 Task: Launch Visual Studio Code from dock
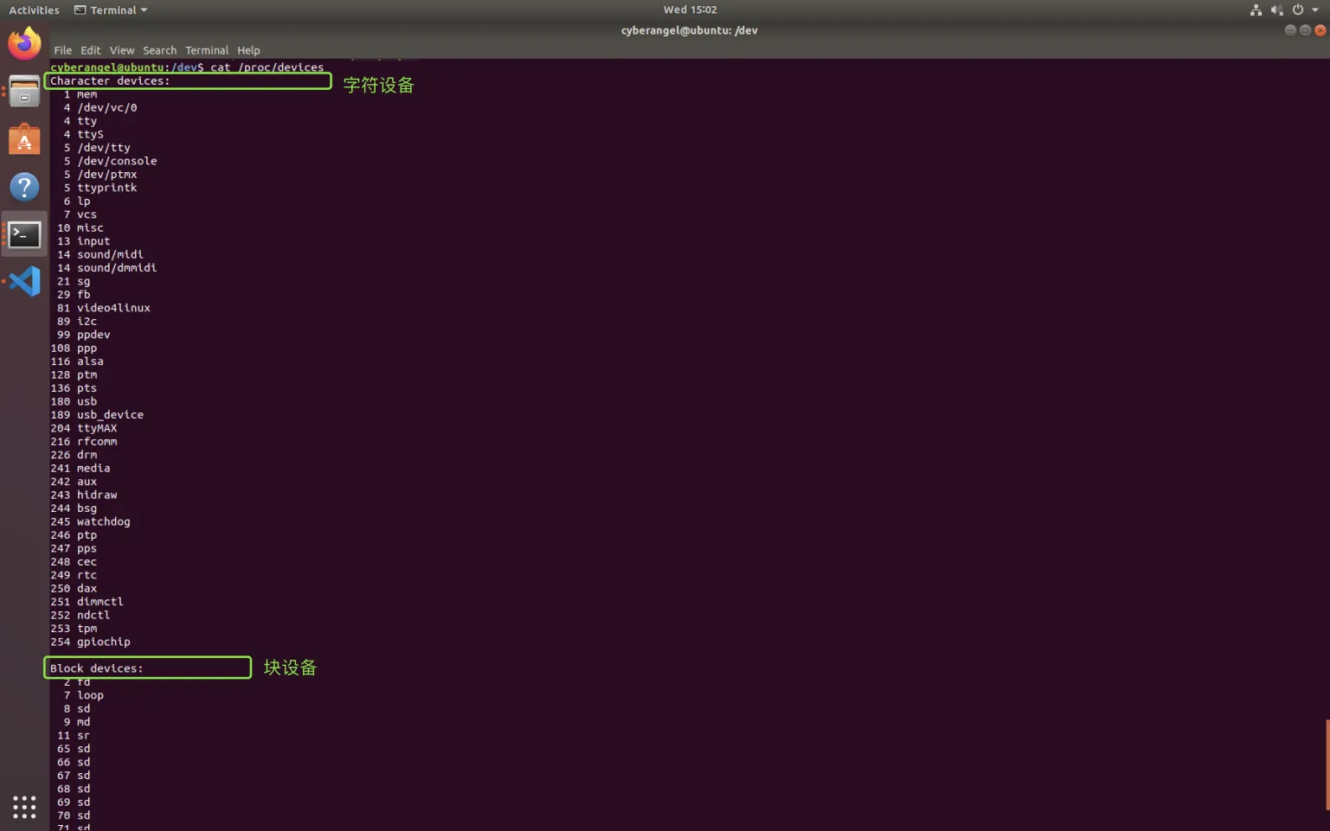pos(24,281)
